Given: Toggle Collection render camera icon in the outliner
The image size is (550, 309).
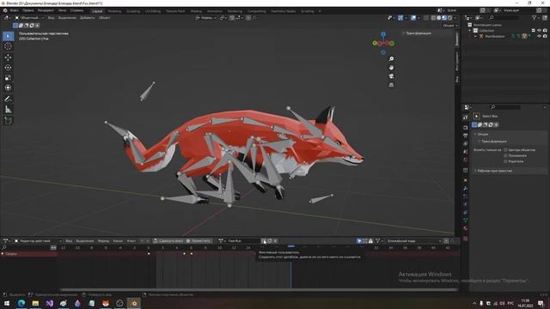Looking at the screenshot, I should [545, 31].
